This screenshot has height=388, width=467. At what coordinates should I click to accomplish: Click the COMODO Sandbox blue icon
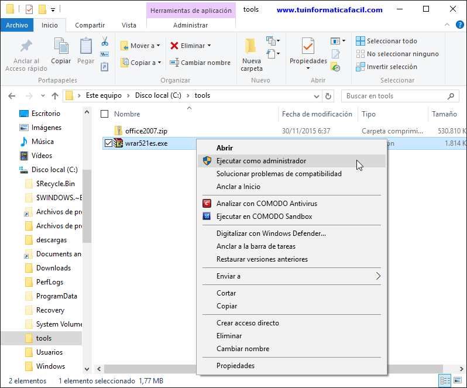(x=207, y=216)
